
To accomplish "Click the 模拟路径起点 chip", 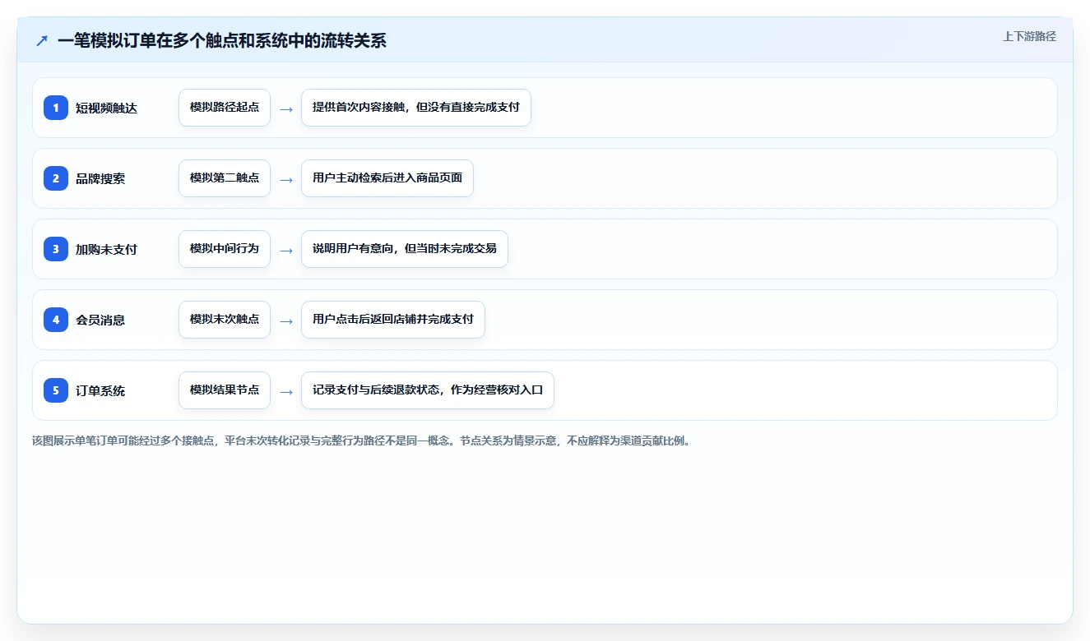I will (225, 108).
